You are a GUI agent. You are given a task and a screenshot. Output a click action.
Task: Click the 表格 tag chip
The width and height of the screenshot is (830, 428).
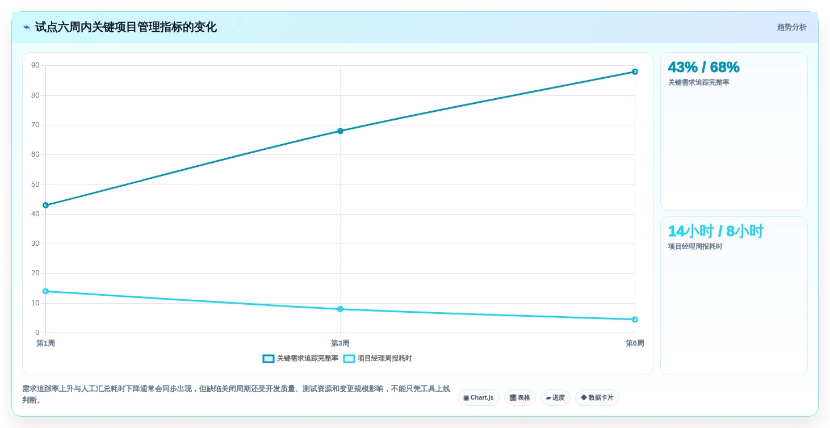tap(520, 398)
